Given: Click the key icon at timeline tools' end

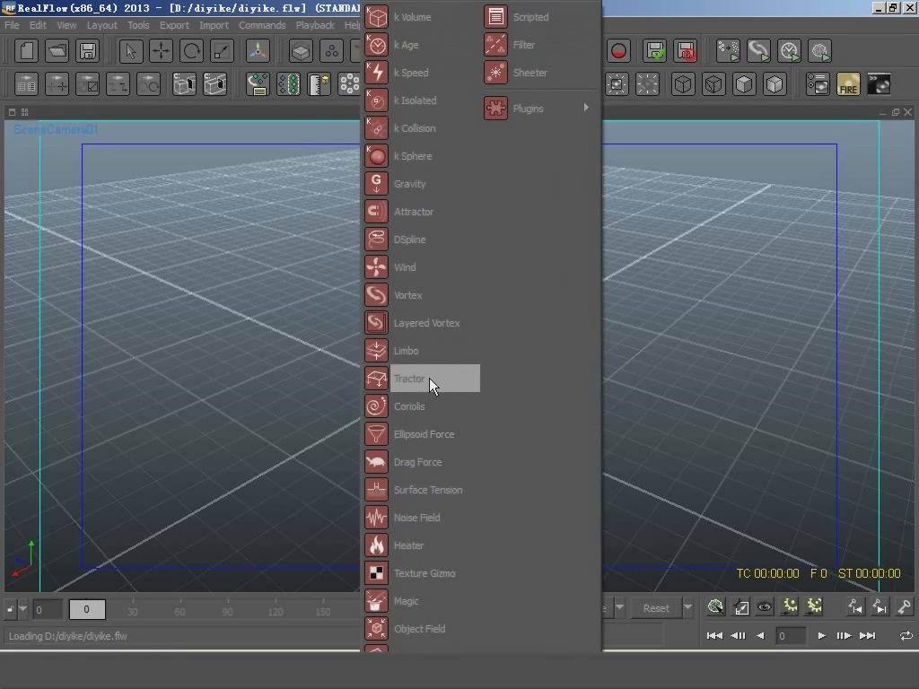Looking at the screenshot, I should (x=904, y=607).
